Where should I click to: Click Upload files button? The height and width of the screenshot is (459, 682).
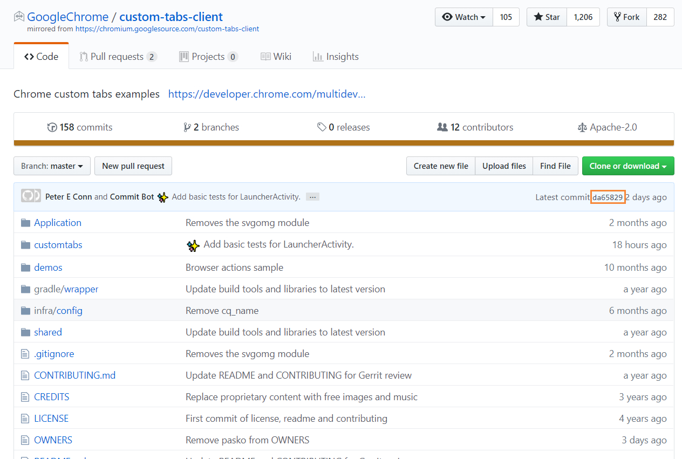504,166
